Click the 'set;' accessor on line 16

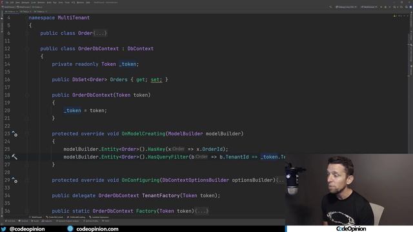pos(156,80)
